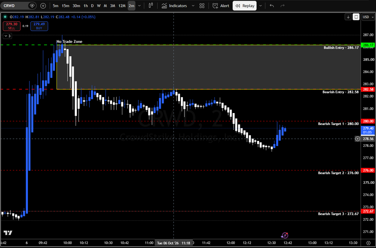Expand the time interval dropdown arrow
376x248 pixels.
click(x=139, y=6)
